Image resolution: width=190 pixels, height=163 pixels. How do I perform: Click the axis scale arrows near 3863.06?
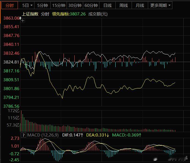pos(20,18)
